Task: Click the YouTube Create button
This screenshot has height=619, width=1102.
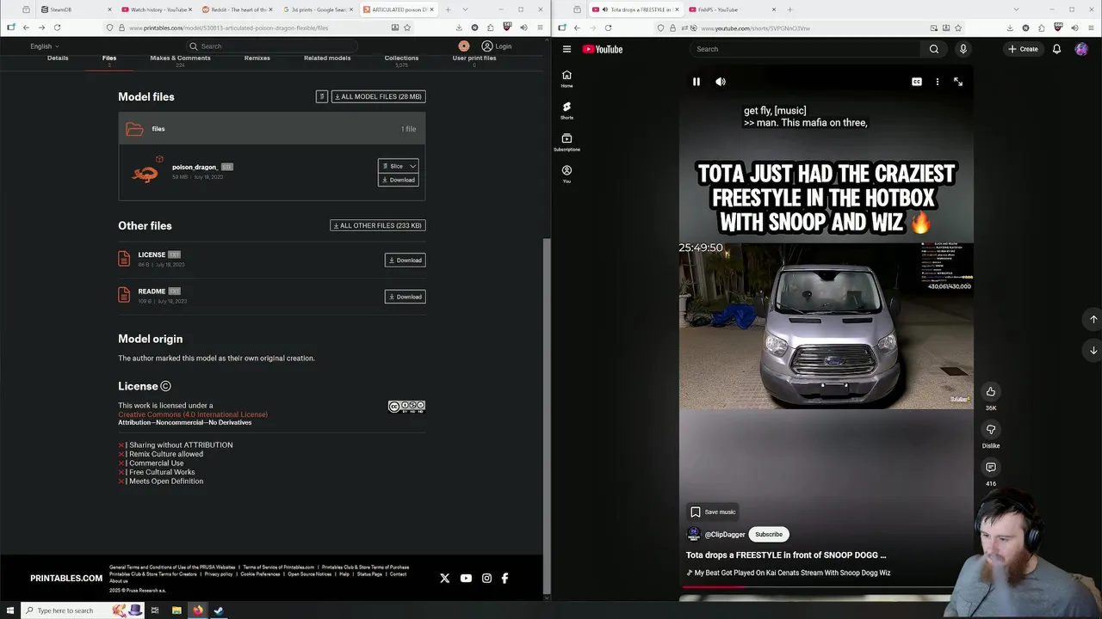Action: (x=1024, y=49)
